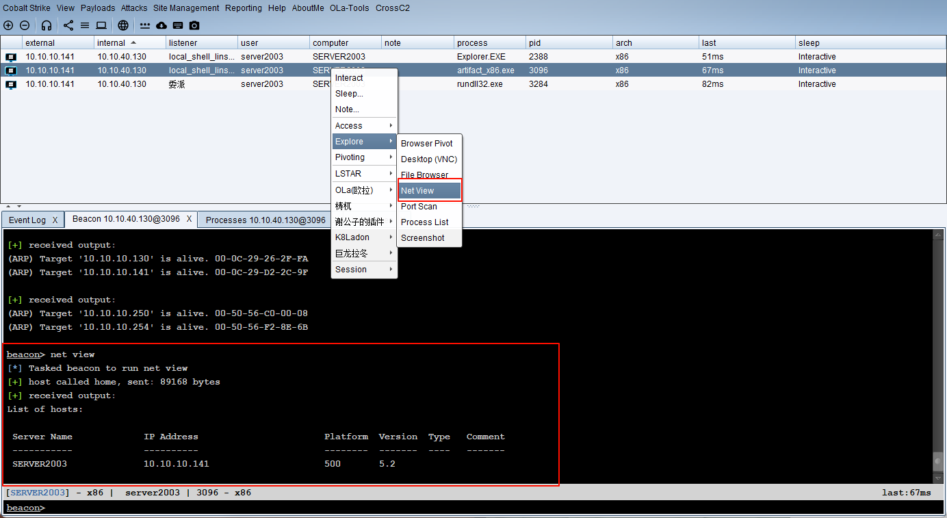Image resolution: width=947 pixels, height=518 pixels.
Task: Close the Event Log tab with its X
Action: point(55,220)
